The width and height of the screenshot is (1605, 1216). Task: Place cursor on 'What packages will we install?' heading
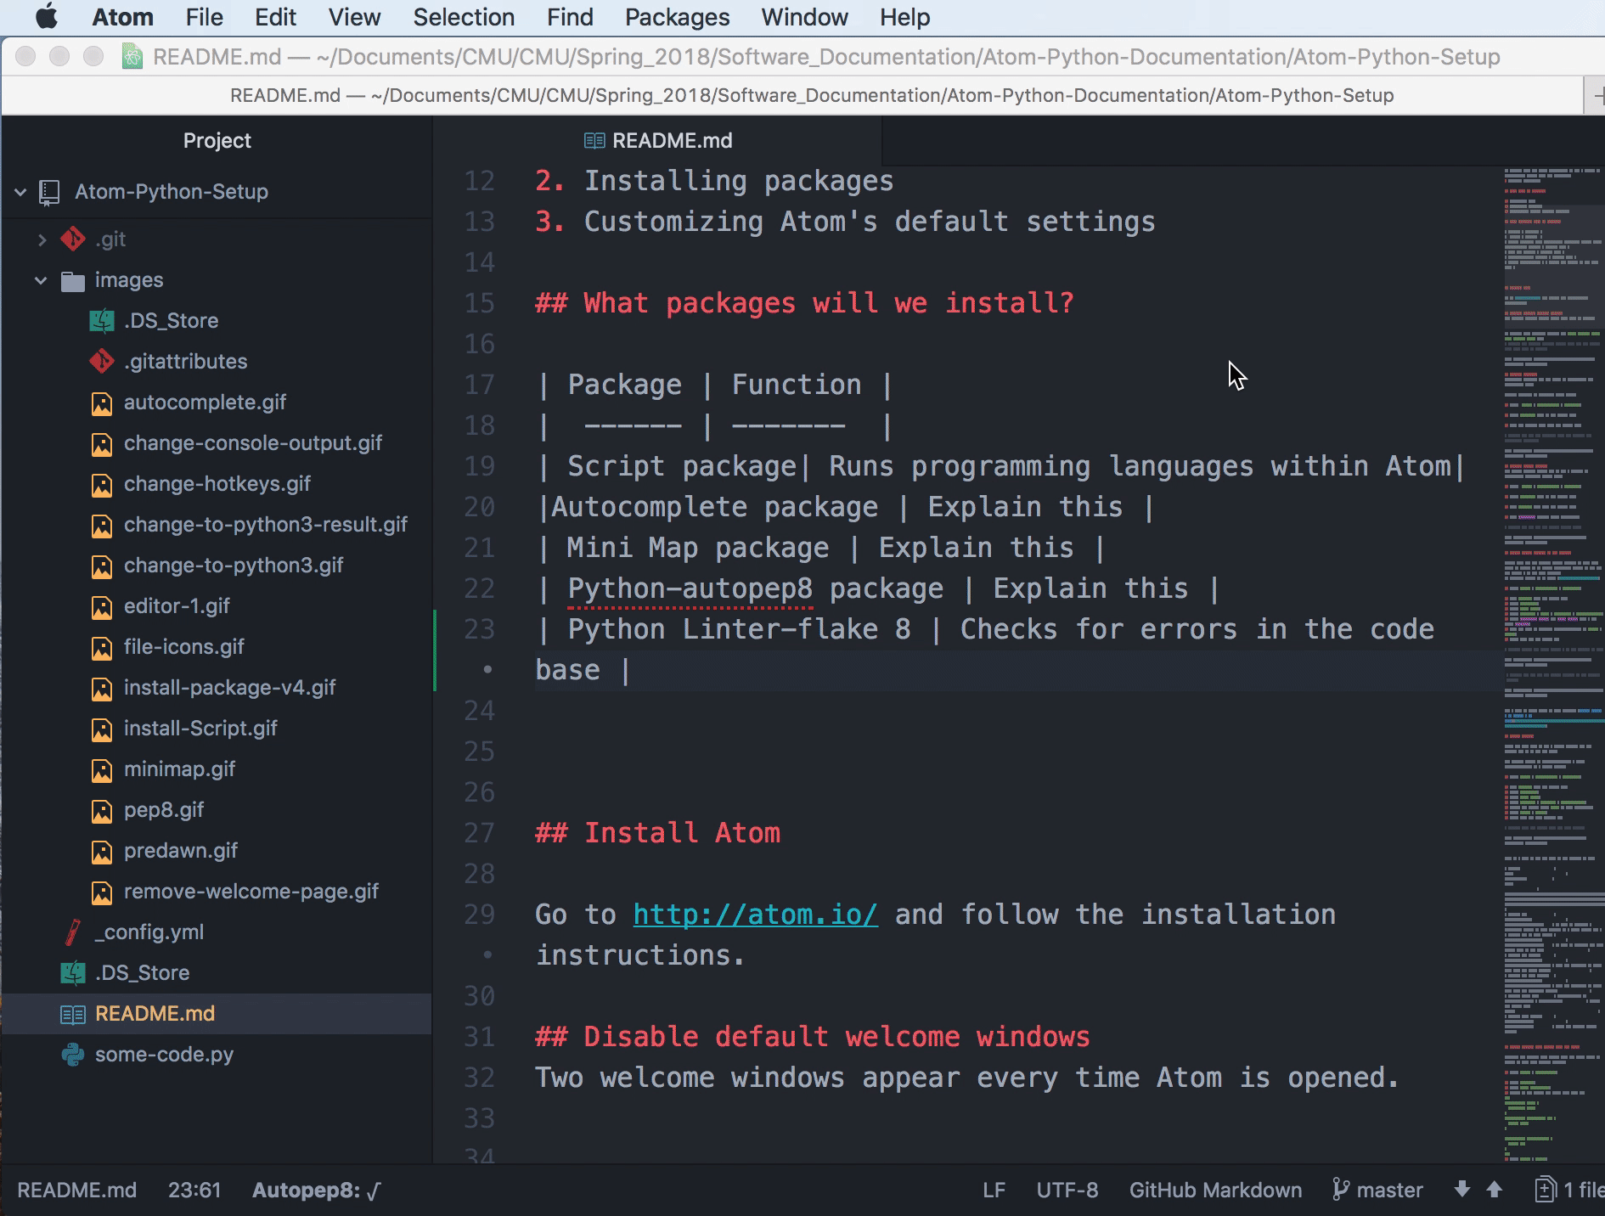[x=828, y=303]
